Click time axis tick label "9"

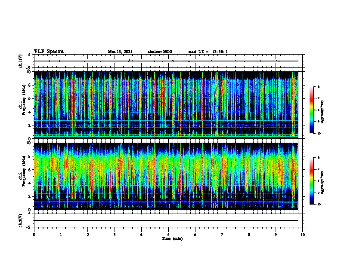[x=276, y=235]
